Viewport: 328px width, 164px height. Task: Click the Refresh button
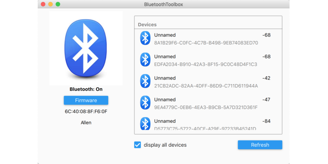pos(260,145)
